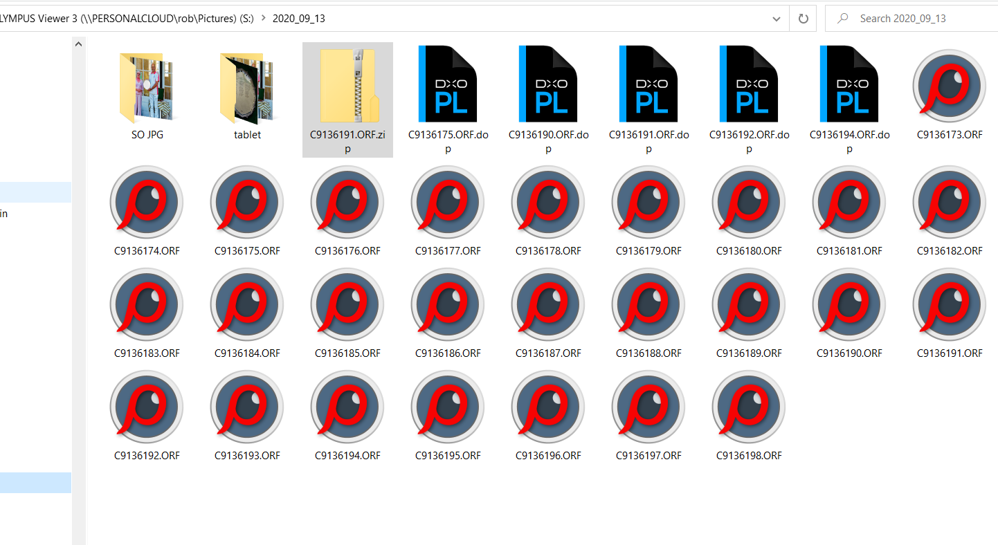
Task: Select the C9136190.ORF raw file icon
Action: tap(849, 304)
